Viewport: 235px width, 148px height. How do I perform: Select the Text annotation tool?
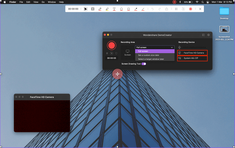point(114,9)
